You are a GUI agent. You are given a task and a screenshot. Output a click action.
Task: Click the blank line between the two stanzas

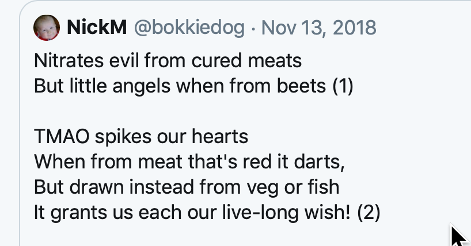tap(192, 112)
